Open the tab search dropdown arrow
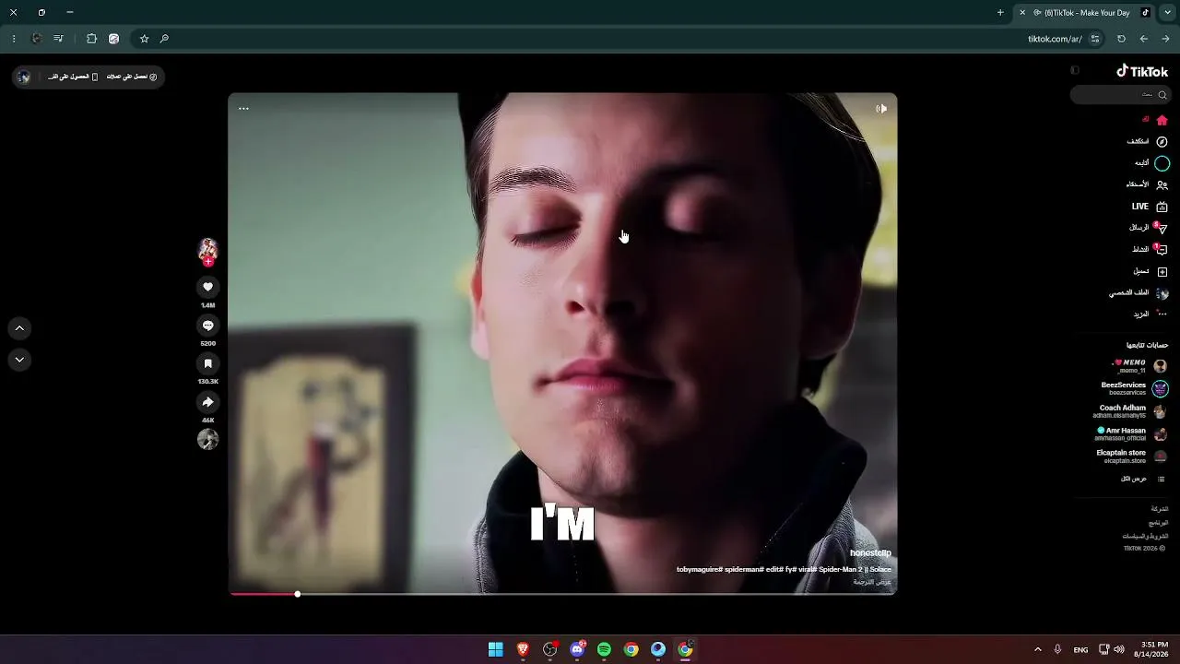 (1167, 13)
